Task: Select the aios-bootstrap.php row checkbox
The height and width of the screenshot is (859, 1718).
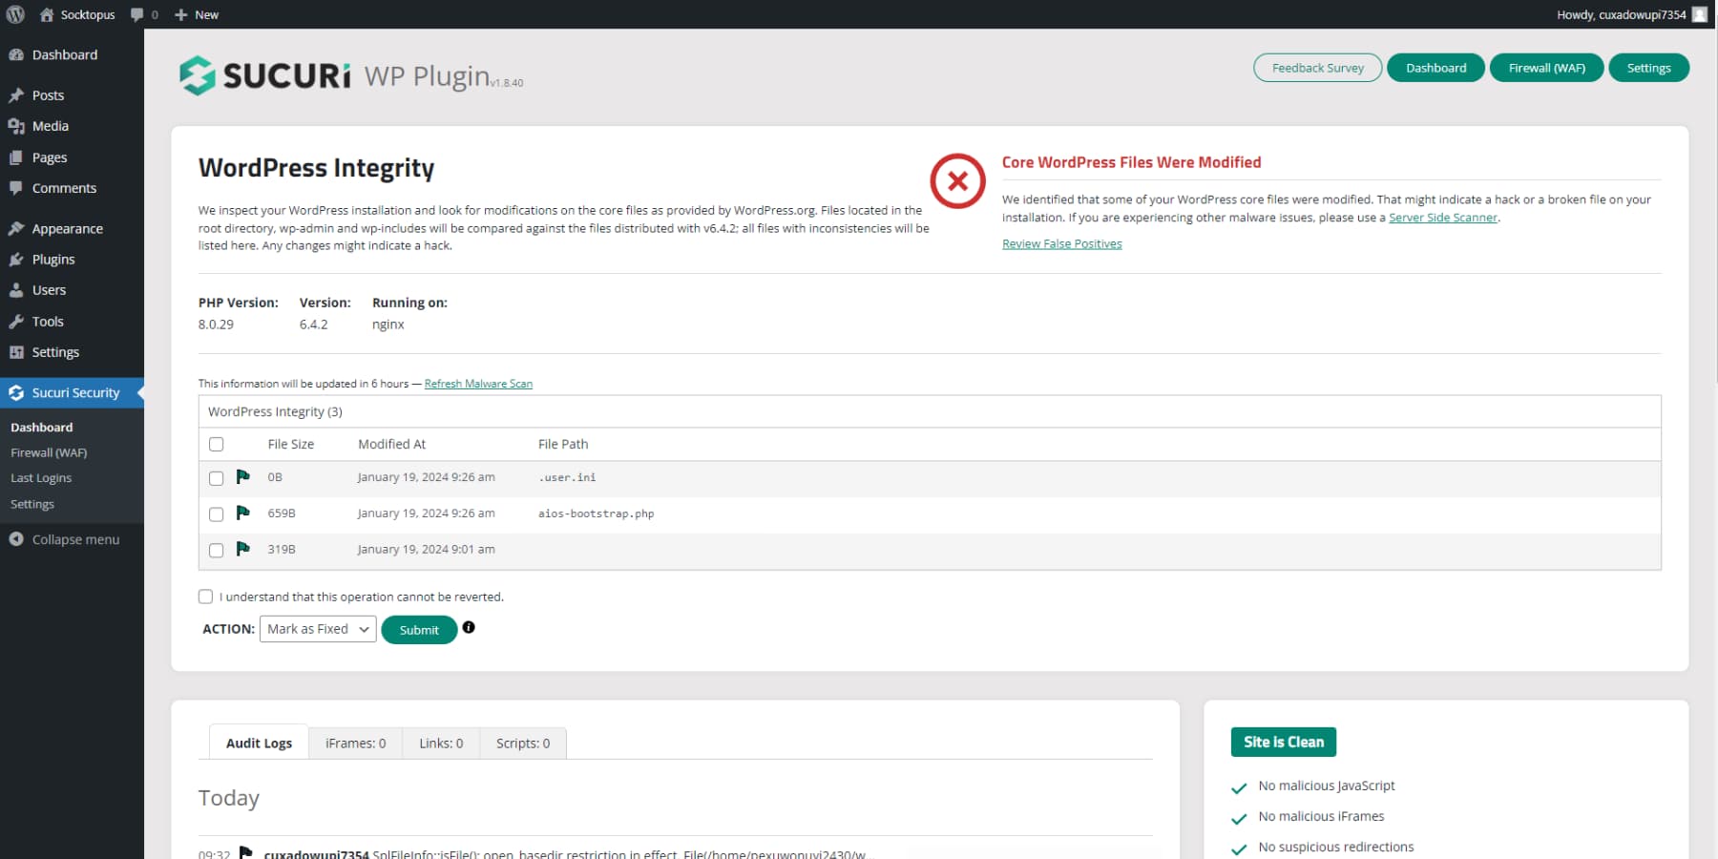Action: coord(216,513)
